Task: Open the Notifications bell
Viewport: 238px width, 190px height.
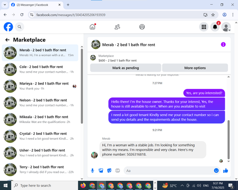Action: click(215, 27)
